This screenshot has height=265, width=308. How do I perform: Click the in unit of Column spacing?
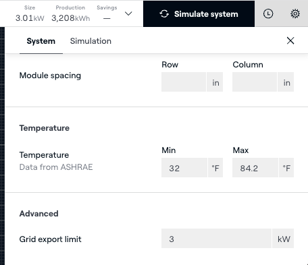(286, 82)
